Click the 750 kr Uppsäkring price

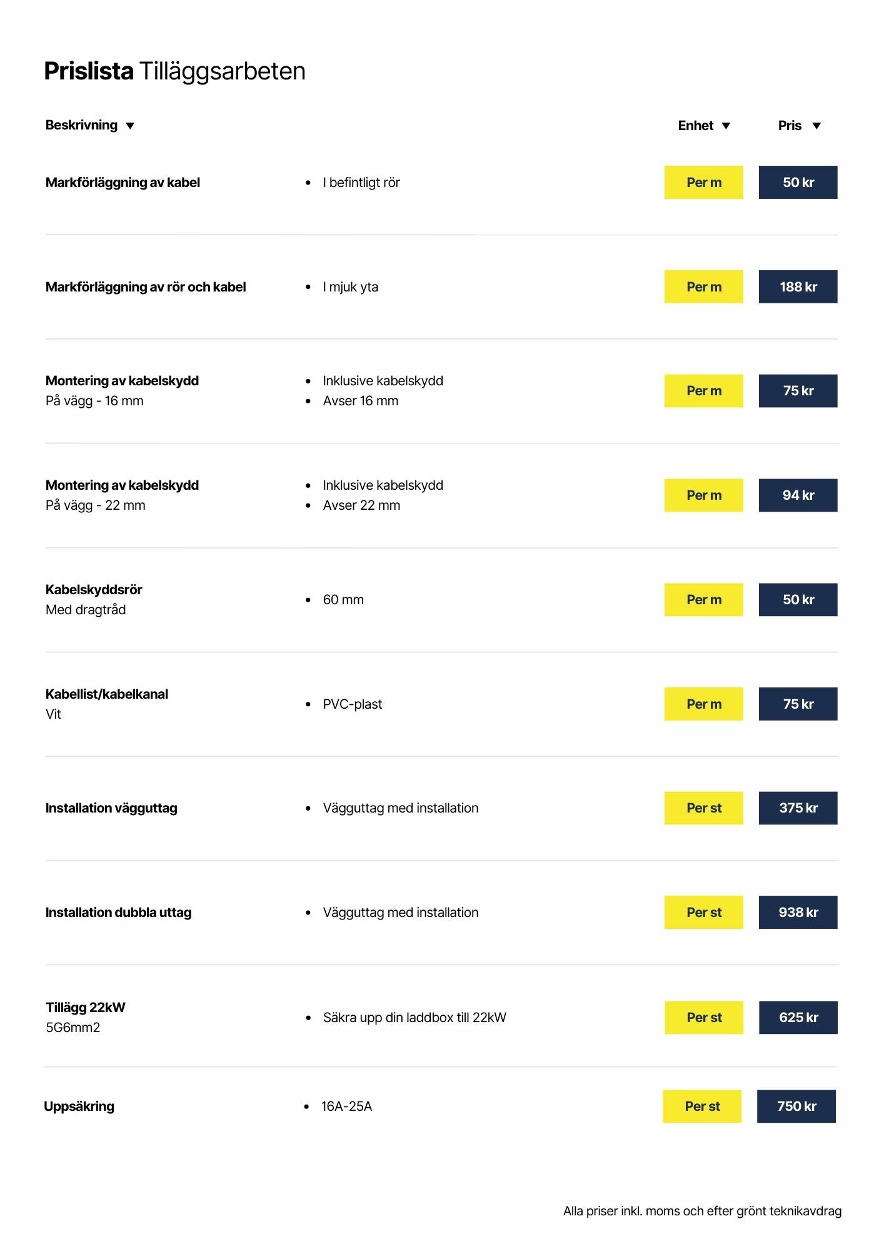(796, 1106)
